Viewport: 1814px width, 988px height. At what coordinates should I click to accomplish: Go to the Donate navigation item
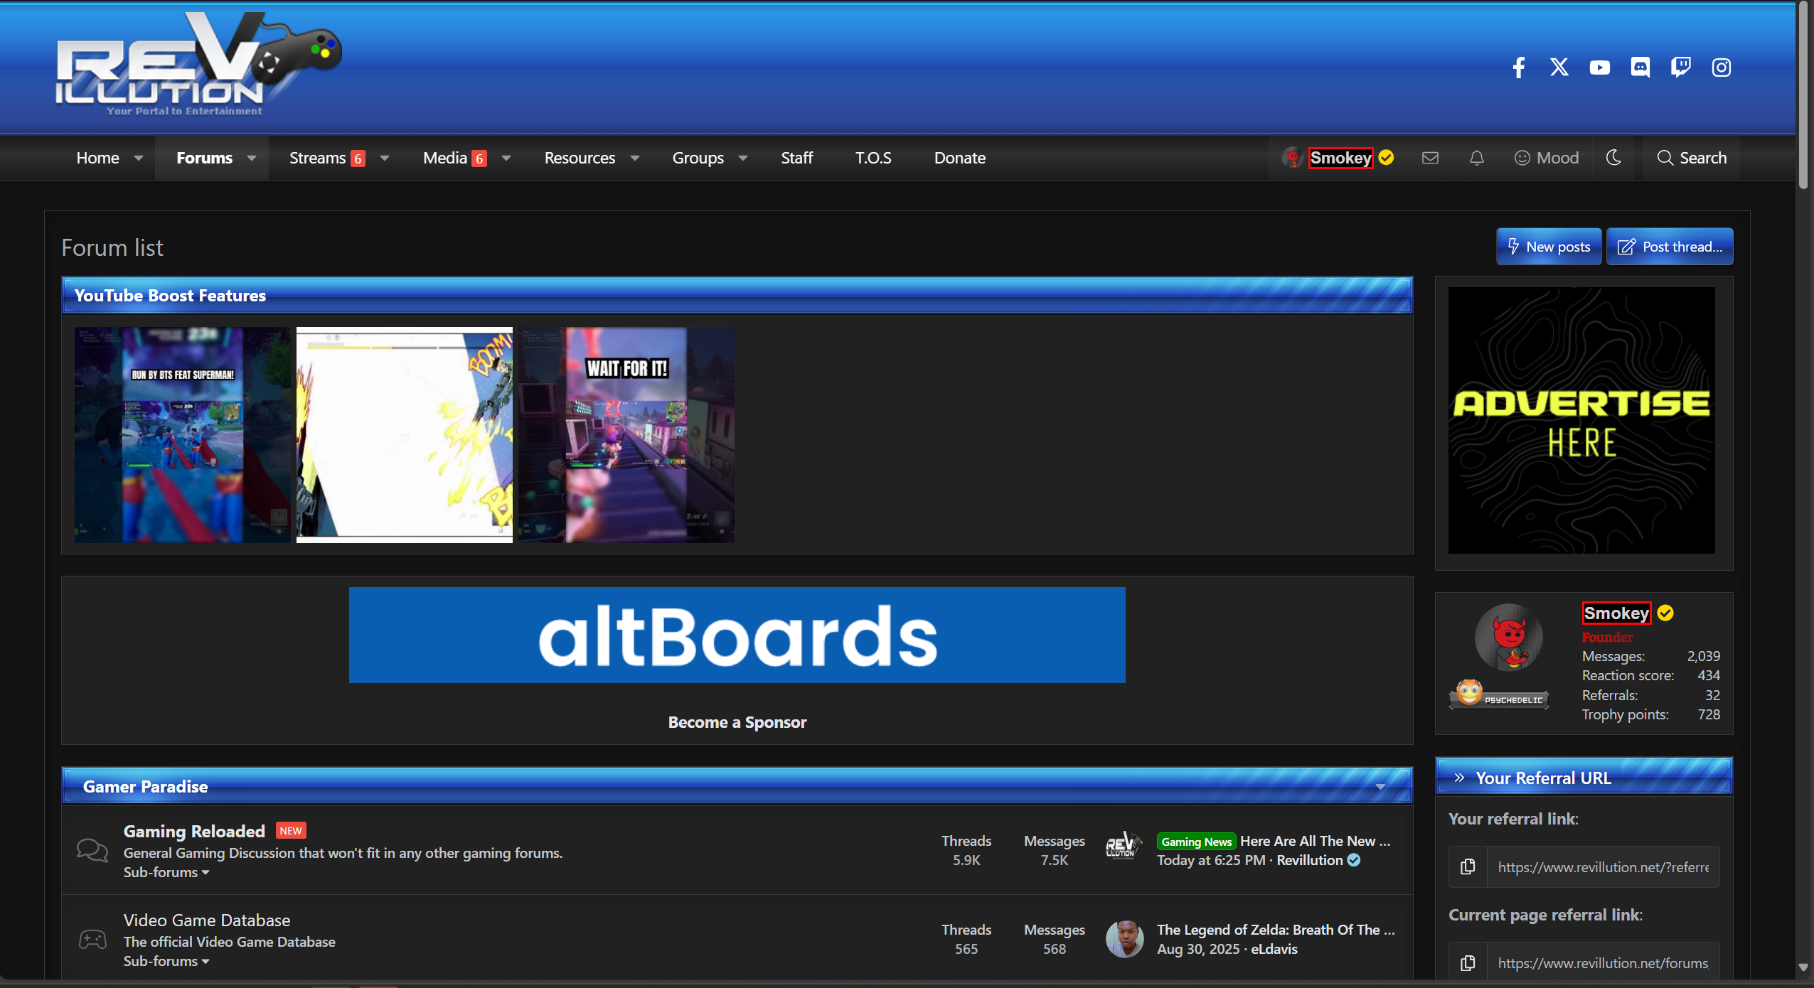click(959, 158)
